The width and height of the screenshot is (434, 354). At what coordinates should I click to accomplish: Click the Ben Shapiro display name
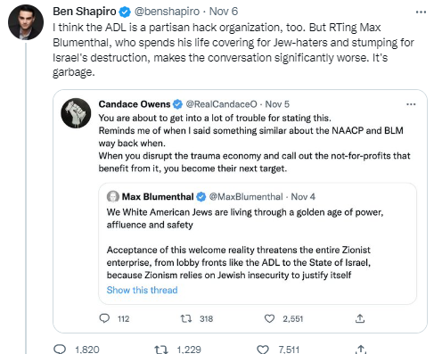(x=85, y=12)
